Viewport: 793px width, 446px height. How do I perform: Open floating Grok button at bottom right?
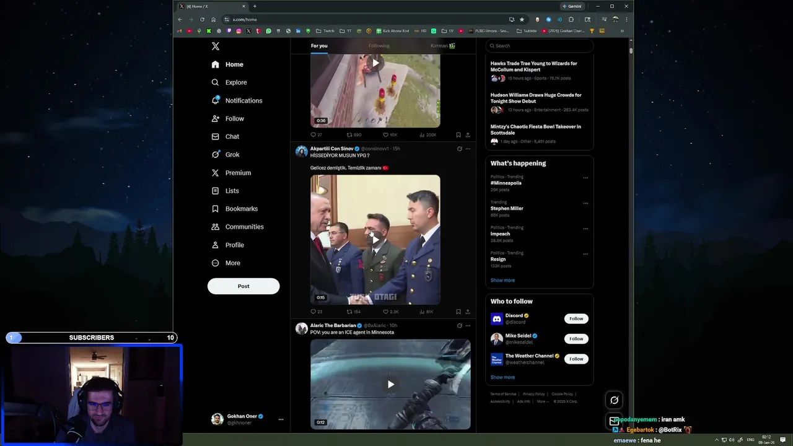[614, 400]
